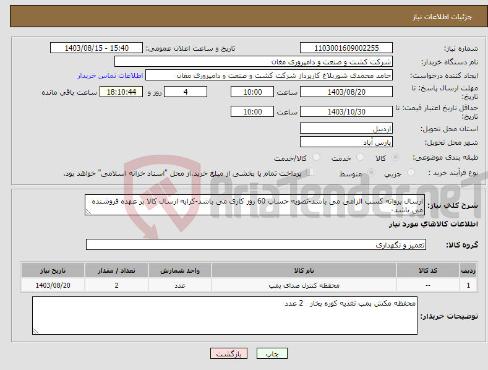Select the متوسط purchase type radio
This screenshot has height=370, width=488.
[371, 173]
